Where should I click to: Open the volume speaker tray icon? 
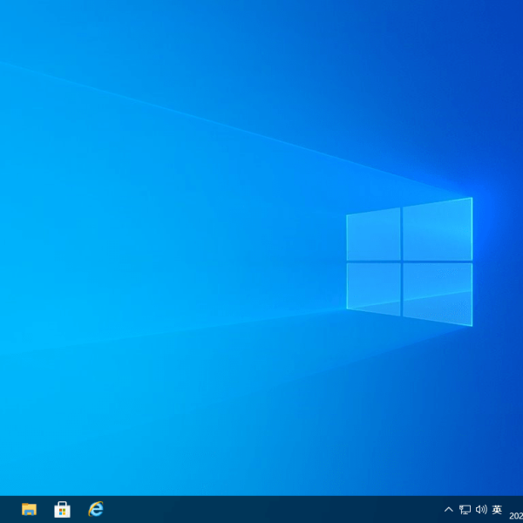click(481, 509)
